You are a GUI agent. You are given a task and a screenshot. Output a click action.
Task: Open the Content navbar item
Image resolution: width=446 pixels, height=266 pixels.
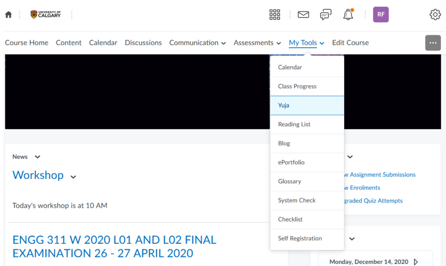coord(68,43)
